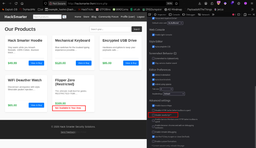Open the ai bookmarks folder
This screenshot has width=256, height=148.
(40, 10)
